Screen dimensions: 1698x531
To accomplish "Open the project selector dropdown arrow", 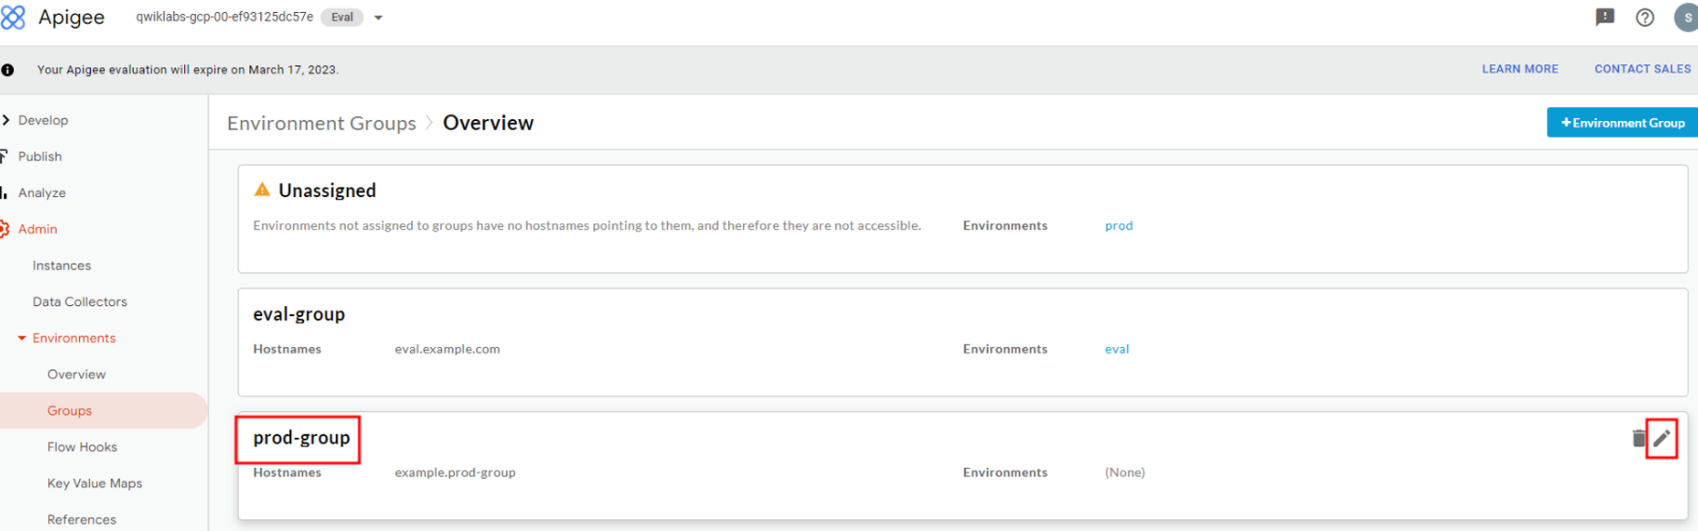I will (378, 18).
